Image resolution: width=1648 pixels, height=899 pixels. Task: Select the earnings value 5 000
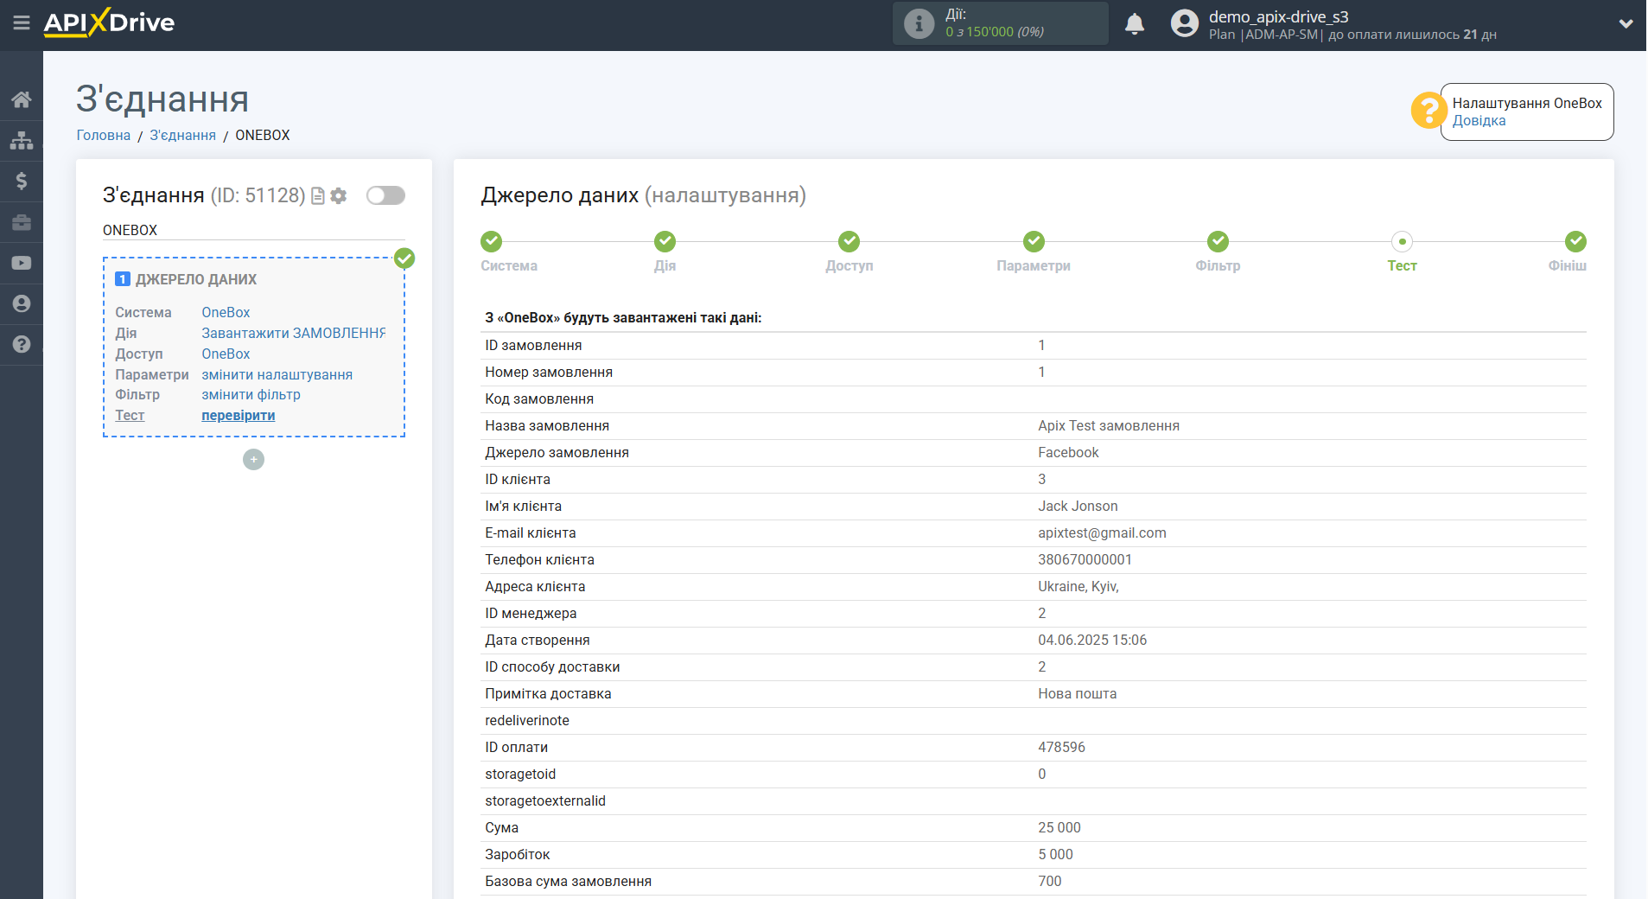coord(1055,854)
